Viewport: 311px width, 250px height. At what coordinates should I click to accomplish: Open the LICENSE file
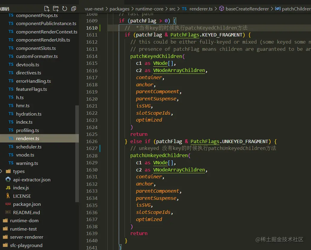click(x=22, y=196)
